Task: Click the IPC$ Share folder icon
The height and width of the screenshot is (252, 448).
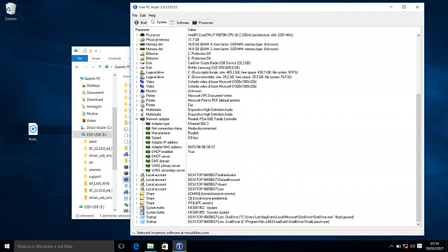Action: click(x=142, y=203)
